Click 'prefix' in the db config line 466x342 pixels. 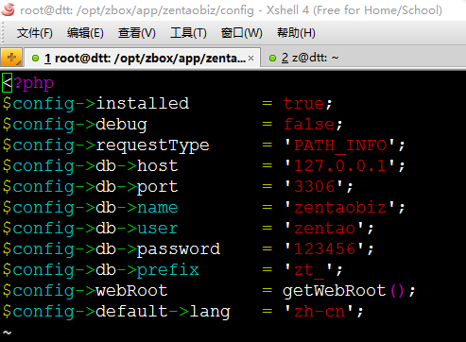168,270
